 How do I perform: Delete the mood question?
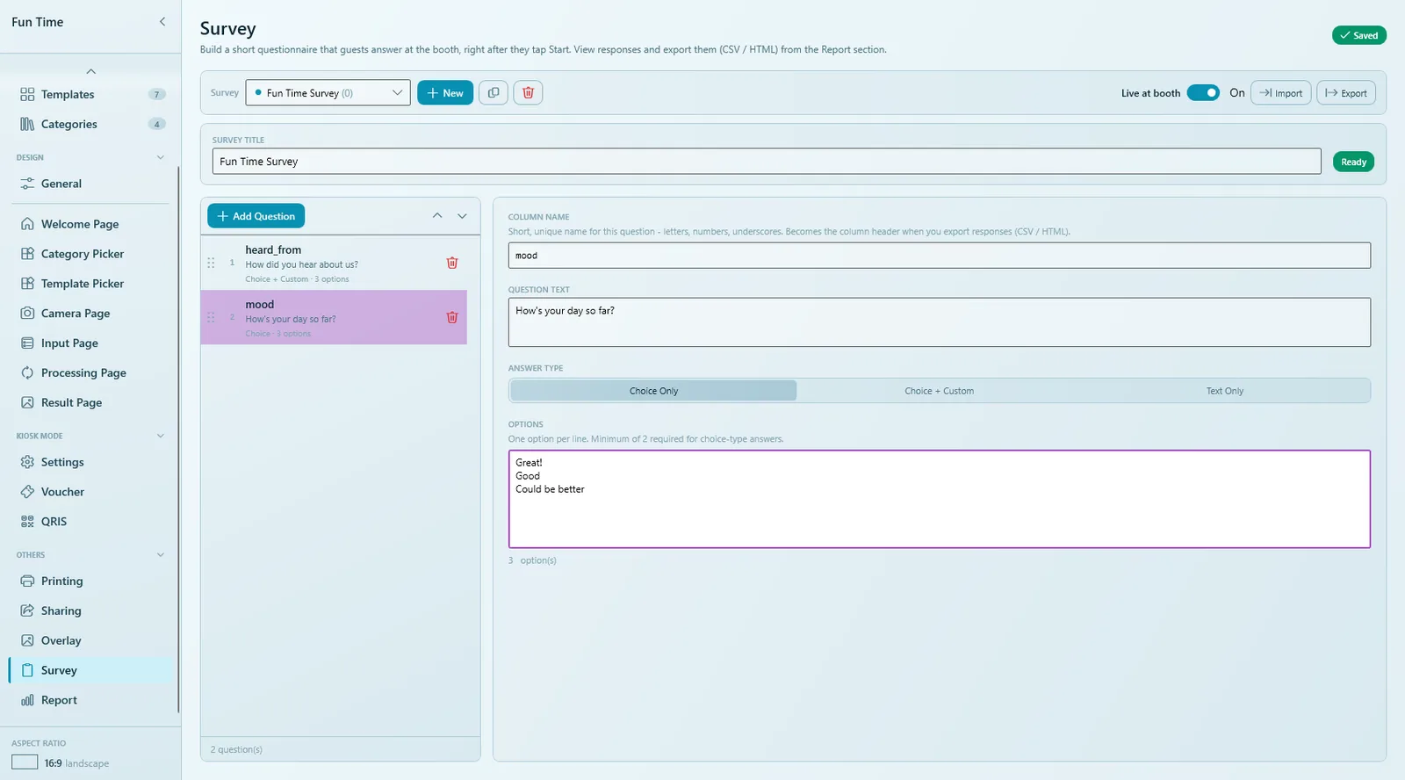click(x=452, y=317)
